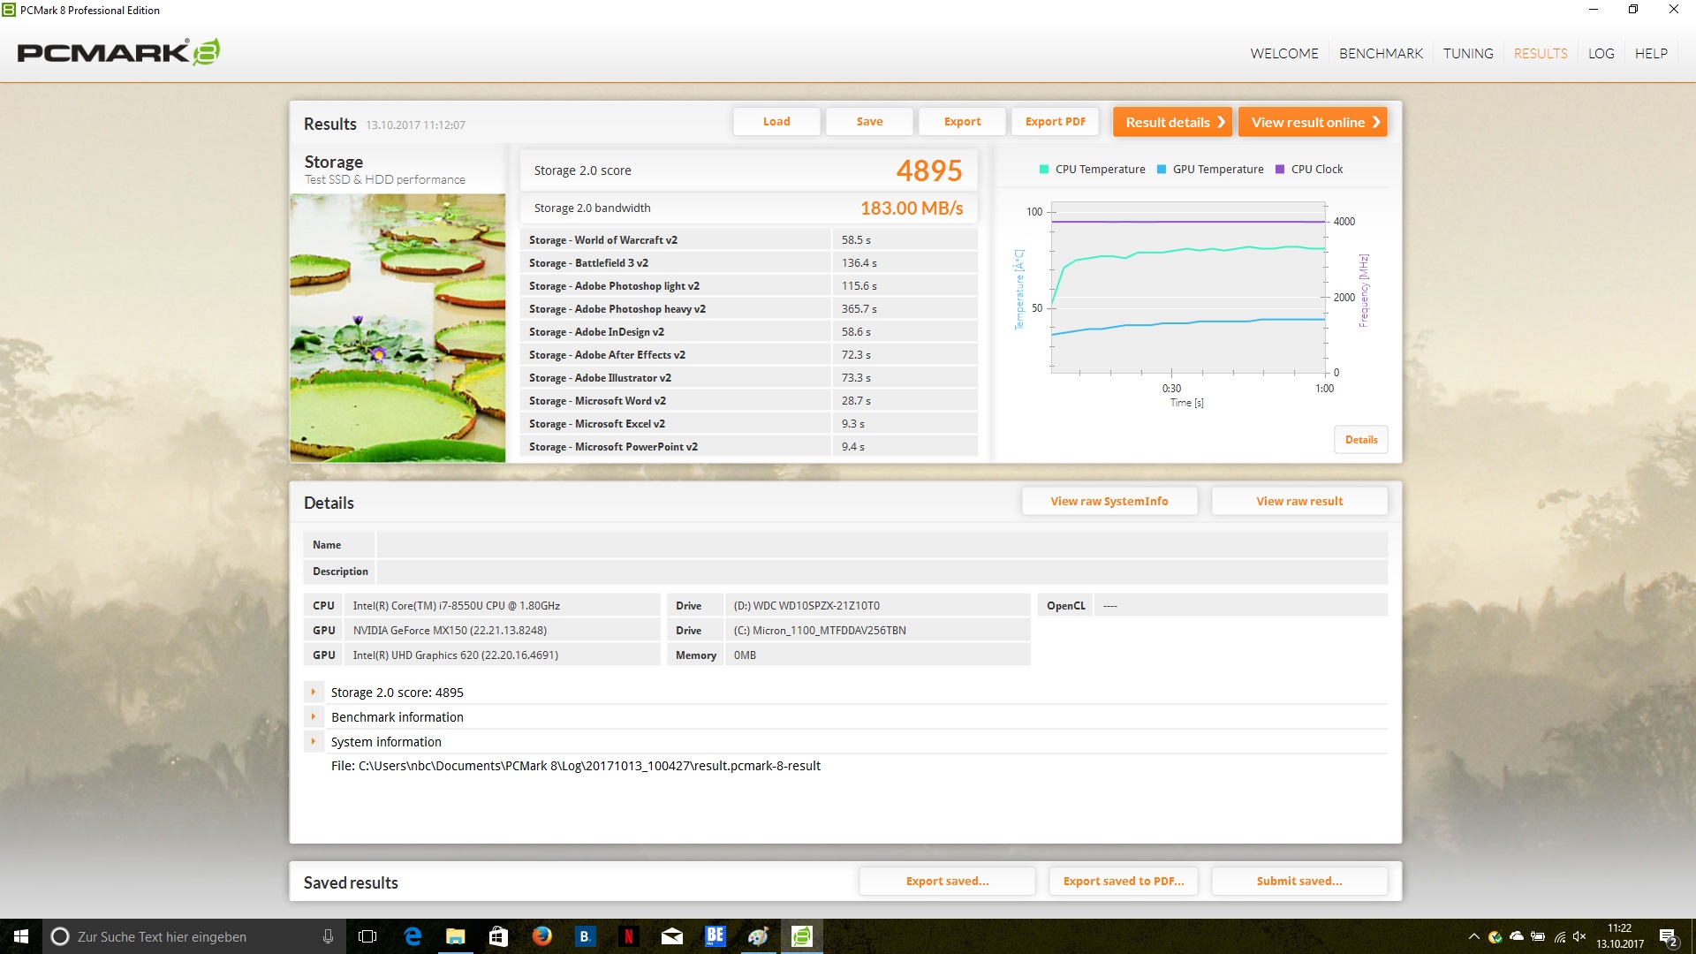Click the Export PDF button
Viewport: 1696px width, 954px height.
click(1055, 122)
